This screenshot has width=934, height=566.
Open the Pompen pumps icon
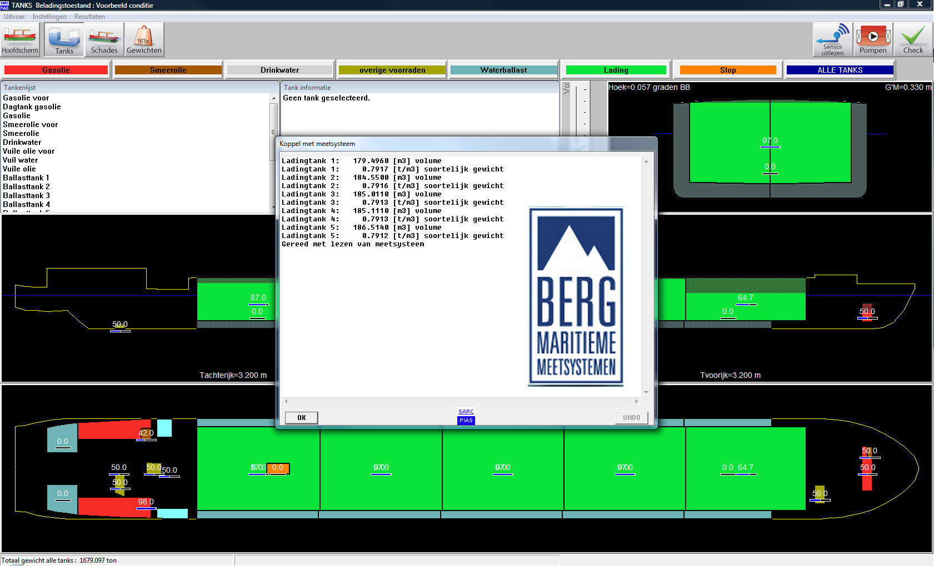click(x=873, y=39)
